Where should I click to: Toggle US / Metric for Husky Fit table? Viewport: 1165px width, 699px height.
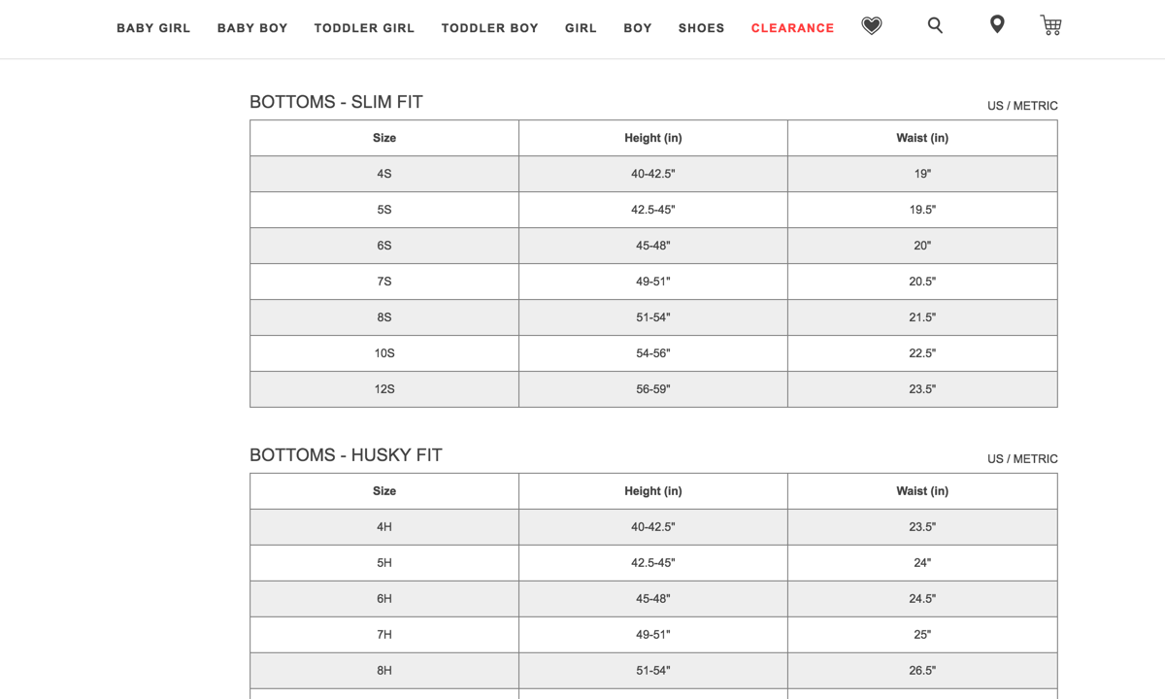tap(1022, 459)
